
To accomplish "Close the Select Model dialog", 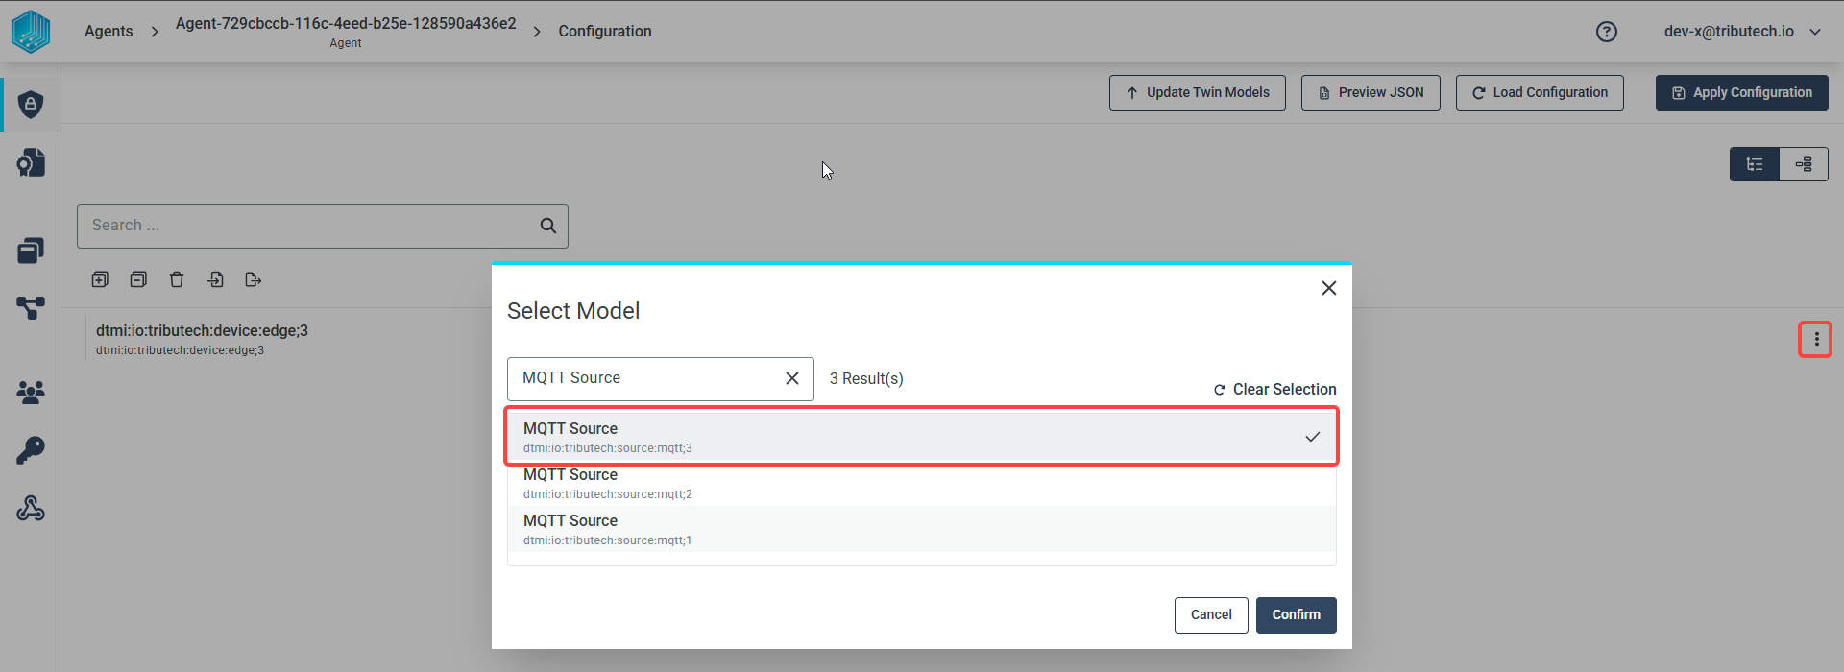I will 1329,288.
